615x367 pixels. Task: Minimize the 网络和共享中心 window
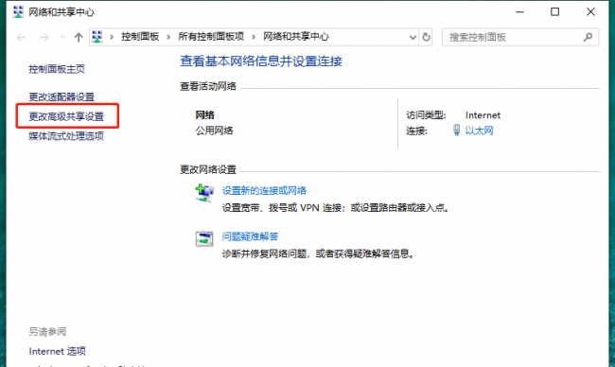[519, 12]
